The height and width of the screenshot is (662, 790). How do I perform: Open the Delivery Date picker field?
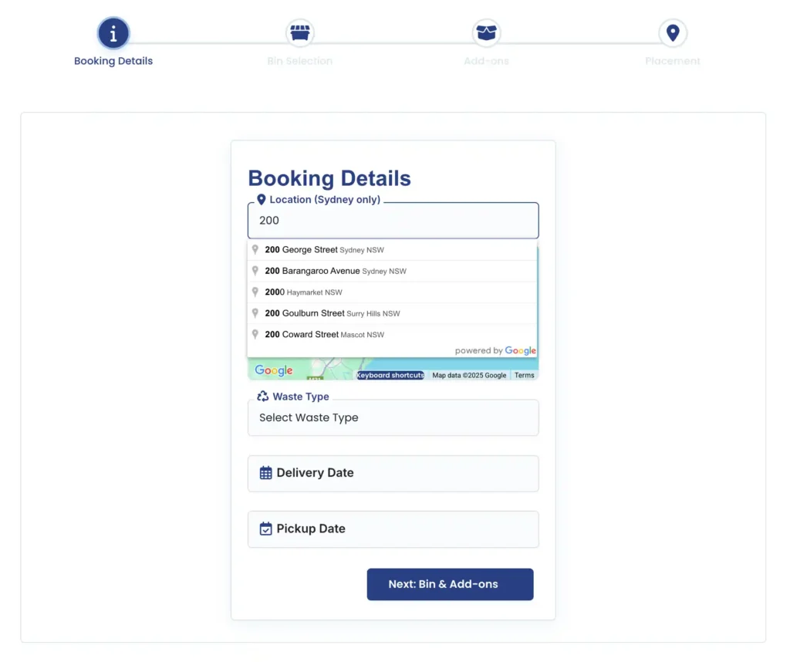[x=393, y=474]
